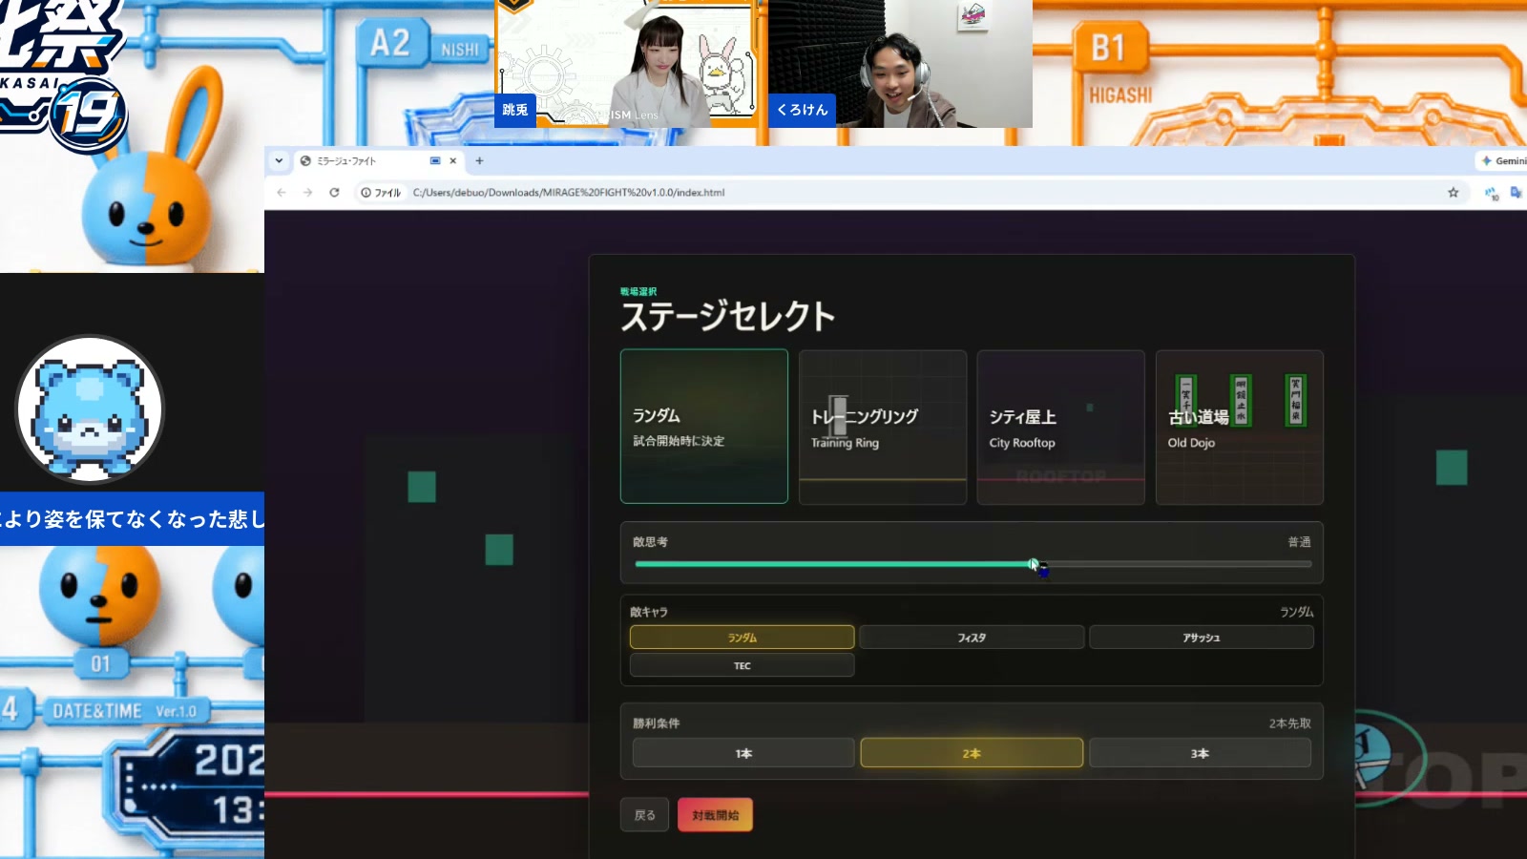This screenshot has height=859, width=1527.
Task: Reload the MIRAGE FIGHT page
Action: [334, 192]
